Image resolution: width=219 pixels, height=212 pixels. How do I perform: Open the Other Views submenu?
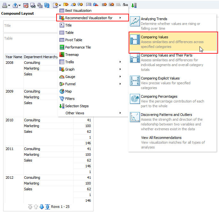pyautogui.click(x=93, y=113)
